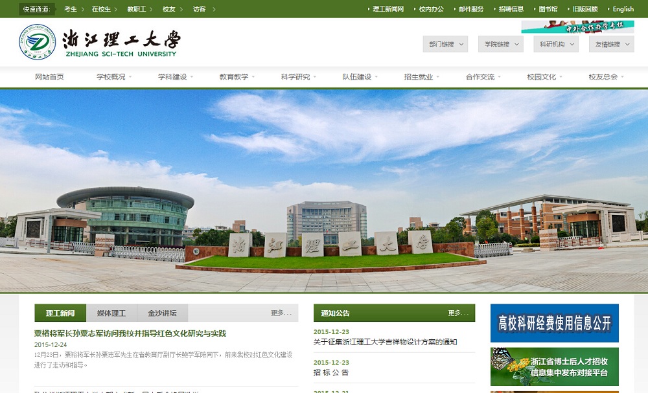Image resolution: width=648 pixels, height=393 pixels.
Task: Expand the 学院链接 dropdown
Action: [x=501, y=44]
